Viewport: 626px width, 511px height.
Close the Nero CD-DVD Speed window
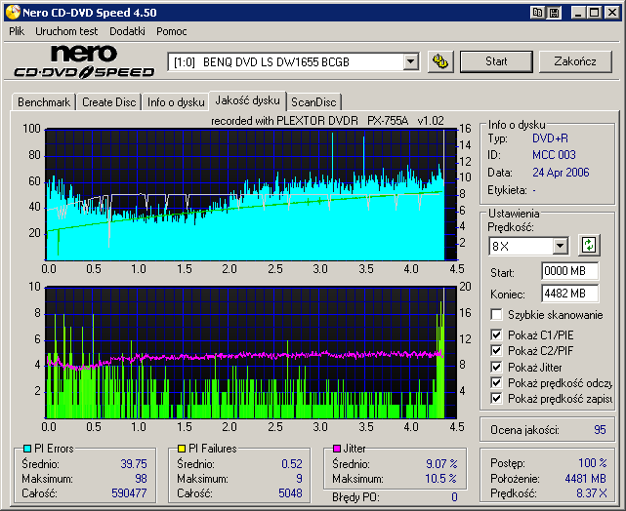coord(611,13)
